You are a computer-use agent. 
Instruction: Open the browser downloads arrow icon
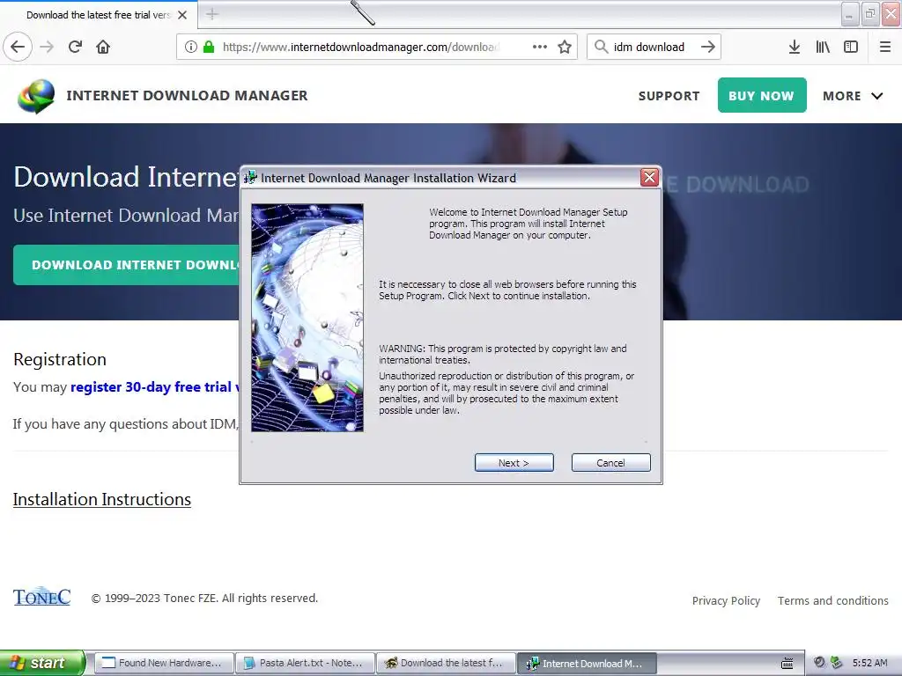pos(794,47)
